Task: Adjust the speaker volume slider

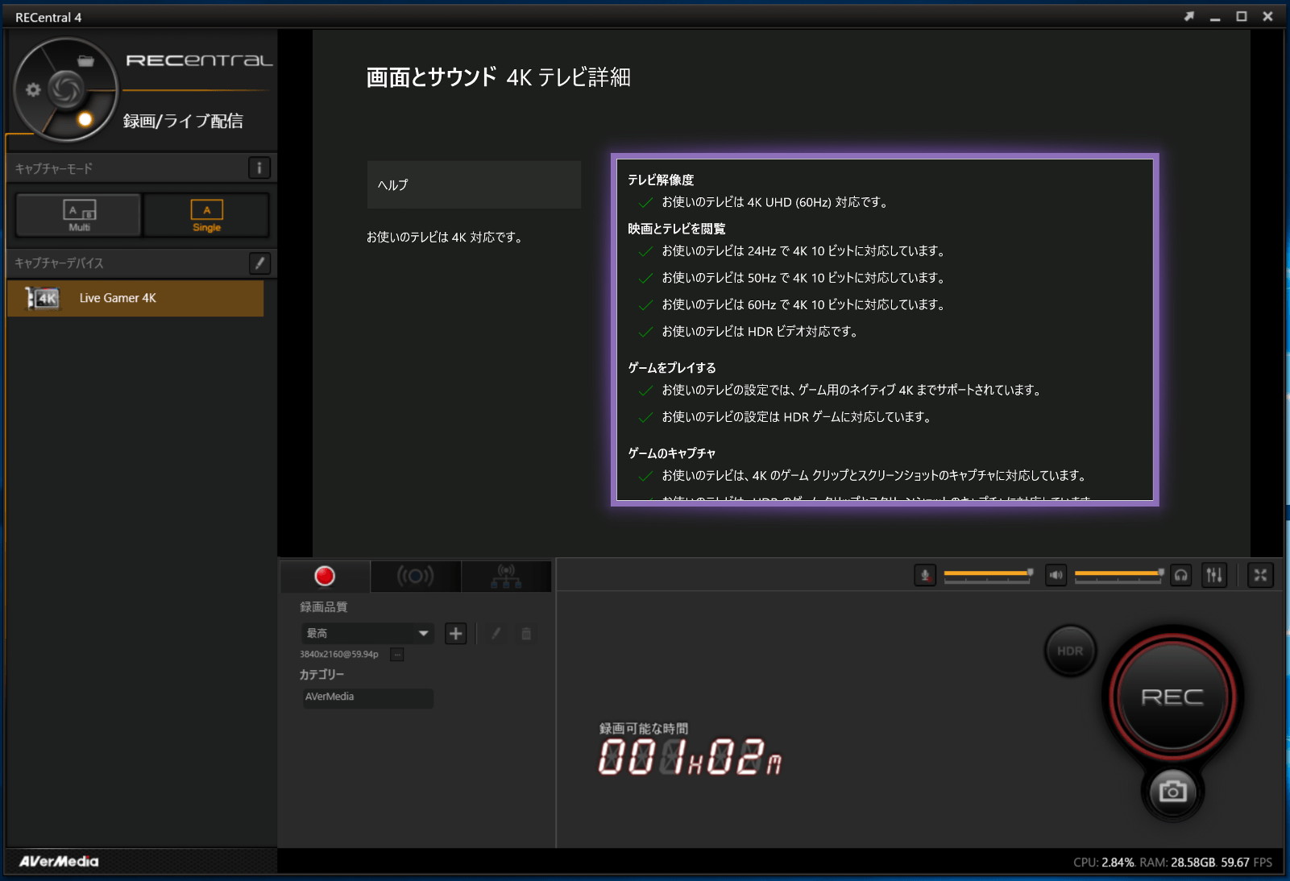Action: 1119,575
